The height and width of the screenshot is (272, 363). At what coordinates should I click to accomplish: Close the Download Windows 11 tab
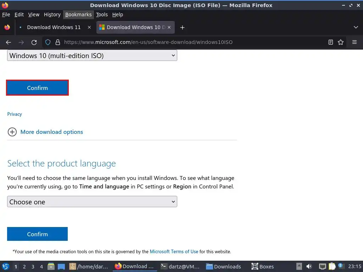[x=89, y=27]
